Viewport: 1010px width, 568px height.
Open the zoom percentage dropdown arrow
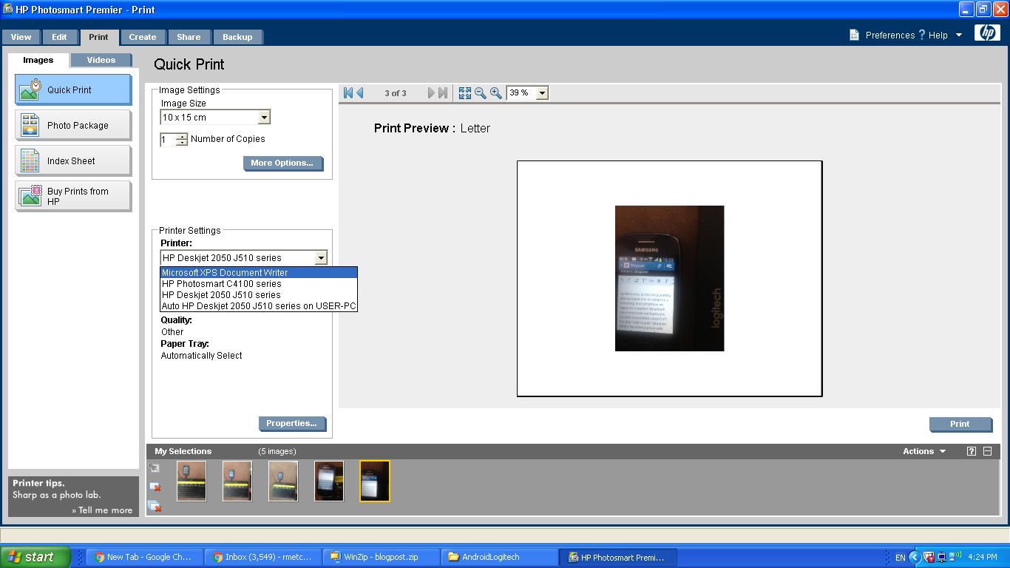click(542, 93)
